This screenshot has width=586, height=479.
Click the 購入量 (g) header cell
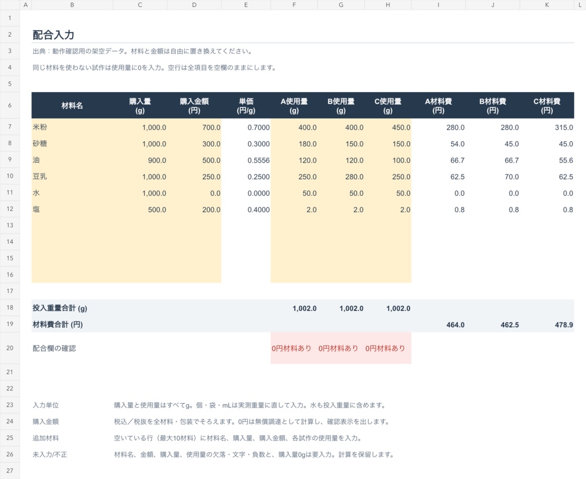[140, 105]
